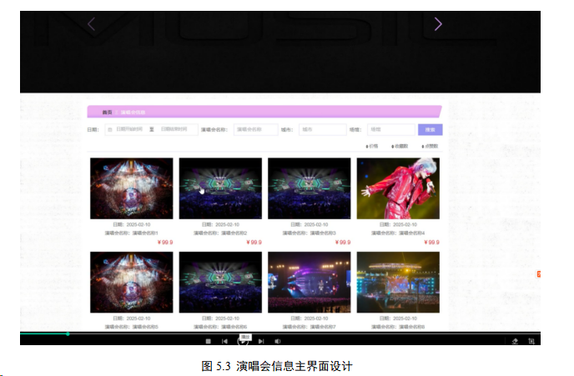The width and height of the screenshot is (574, 376).
Task: Open concert 演唱会名称1 thumbnail
Action: point(132,188)
